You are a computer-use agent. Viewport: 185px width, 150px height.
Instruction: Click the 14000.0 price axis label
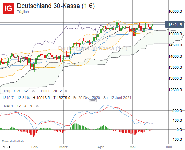pyautogui.click(x=175, y=56)
